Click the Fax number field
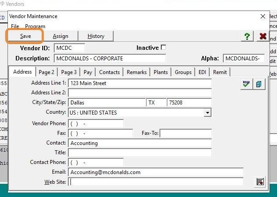The height and width of the screenshot is (197, 277). click(100, 134)
